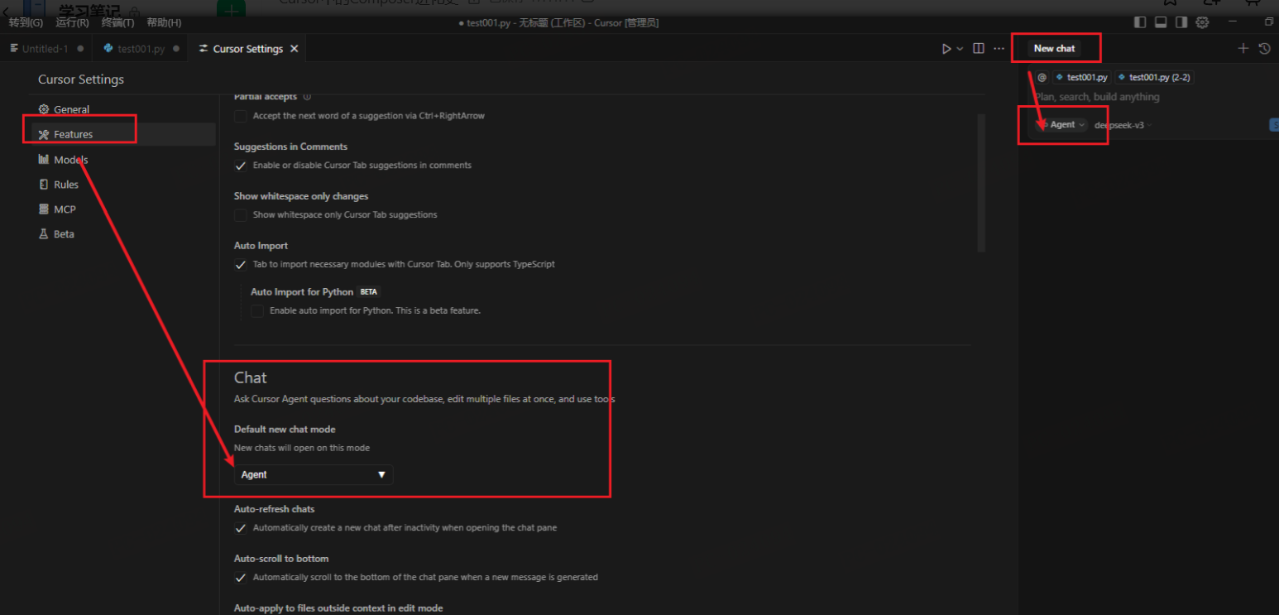Click test001.py context chip
The image size is (1279, 615).
tap(1081, 77)
